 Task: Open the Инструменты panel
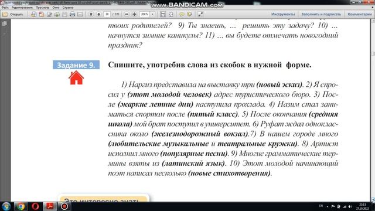point(283,14)
